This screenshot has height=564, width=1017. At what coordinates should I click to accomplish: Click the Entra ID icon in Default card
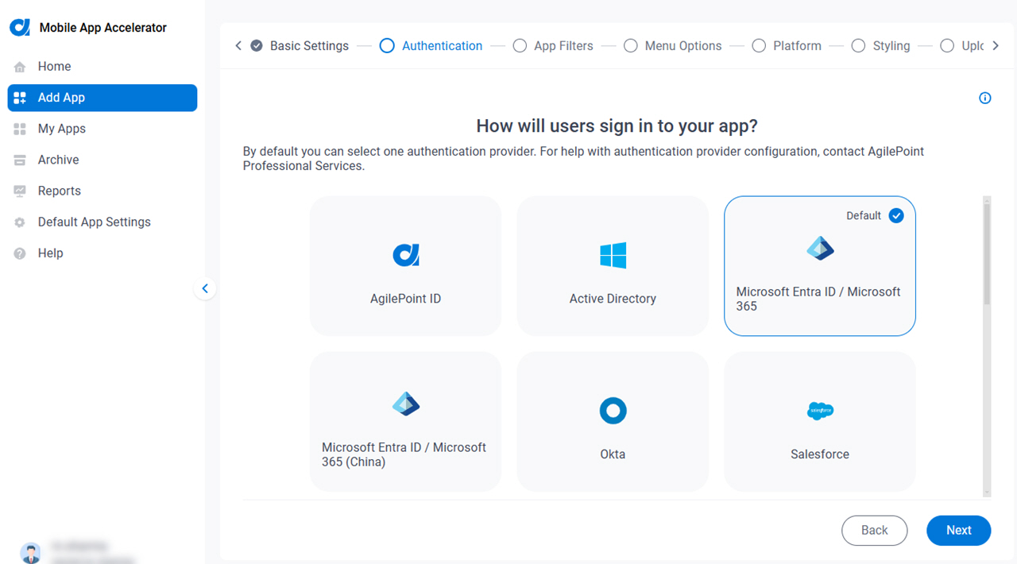click(820, 249)
